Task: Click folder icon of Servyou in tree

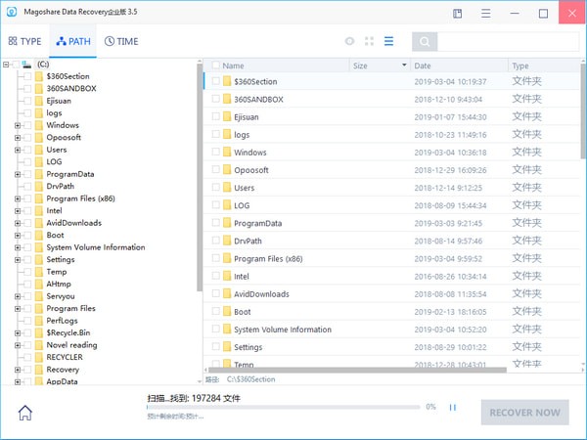Action: tap(39, 296)
